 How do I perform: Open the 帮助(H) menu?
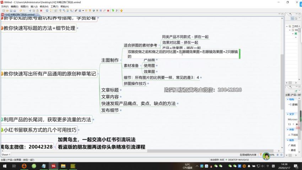click(65, 6)
